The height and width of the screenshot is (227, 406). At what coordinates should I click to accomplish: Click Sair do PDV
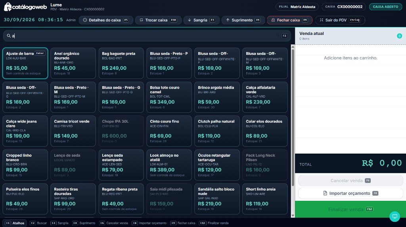coord(340,20)
